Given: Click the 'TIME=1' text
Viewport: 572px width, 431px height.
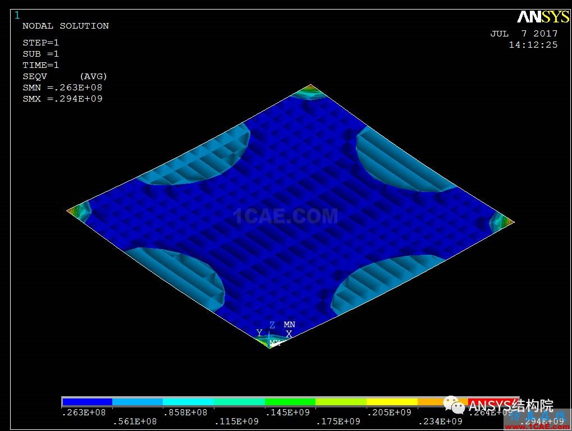Looking at the screenshot, I should point(40,65).
